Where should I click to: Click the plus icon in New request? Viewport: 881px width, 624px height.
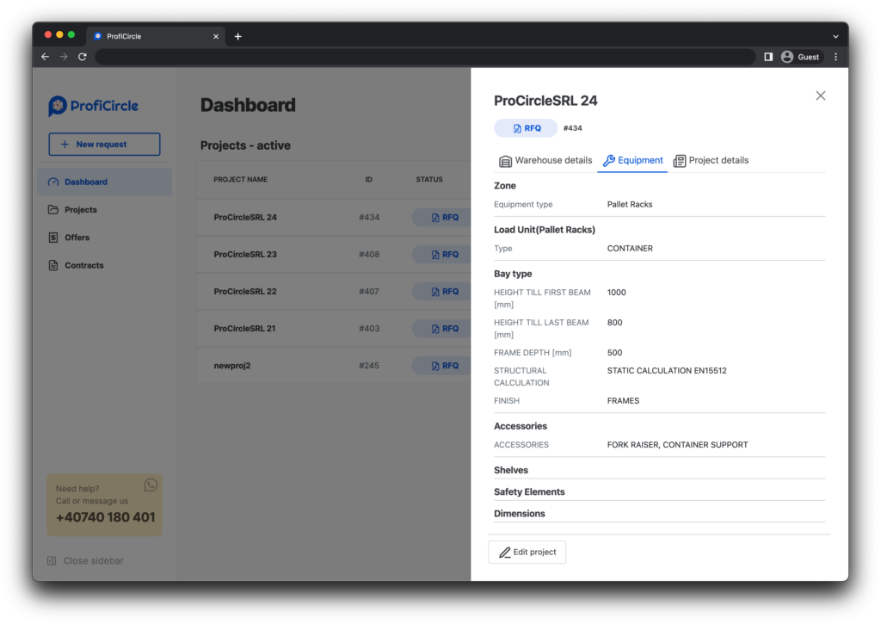[65, 145]
